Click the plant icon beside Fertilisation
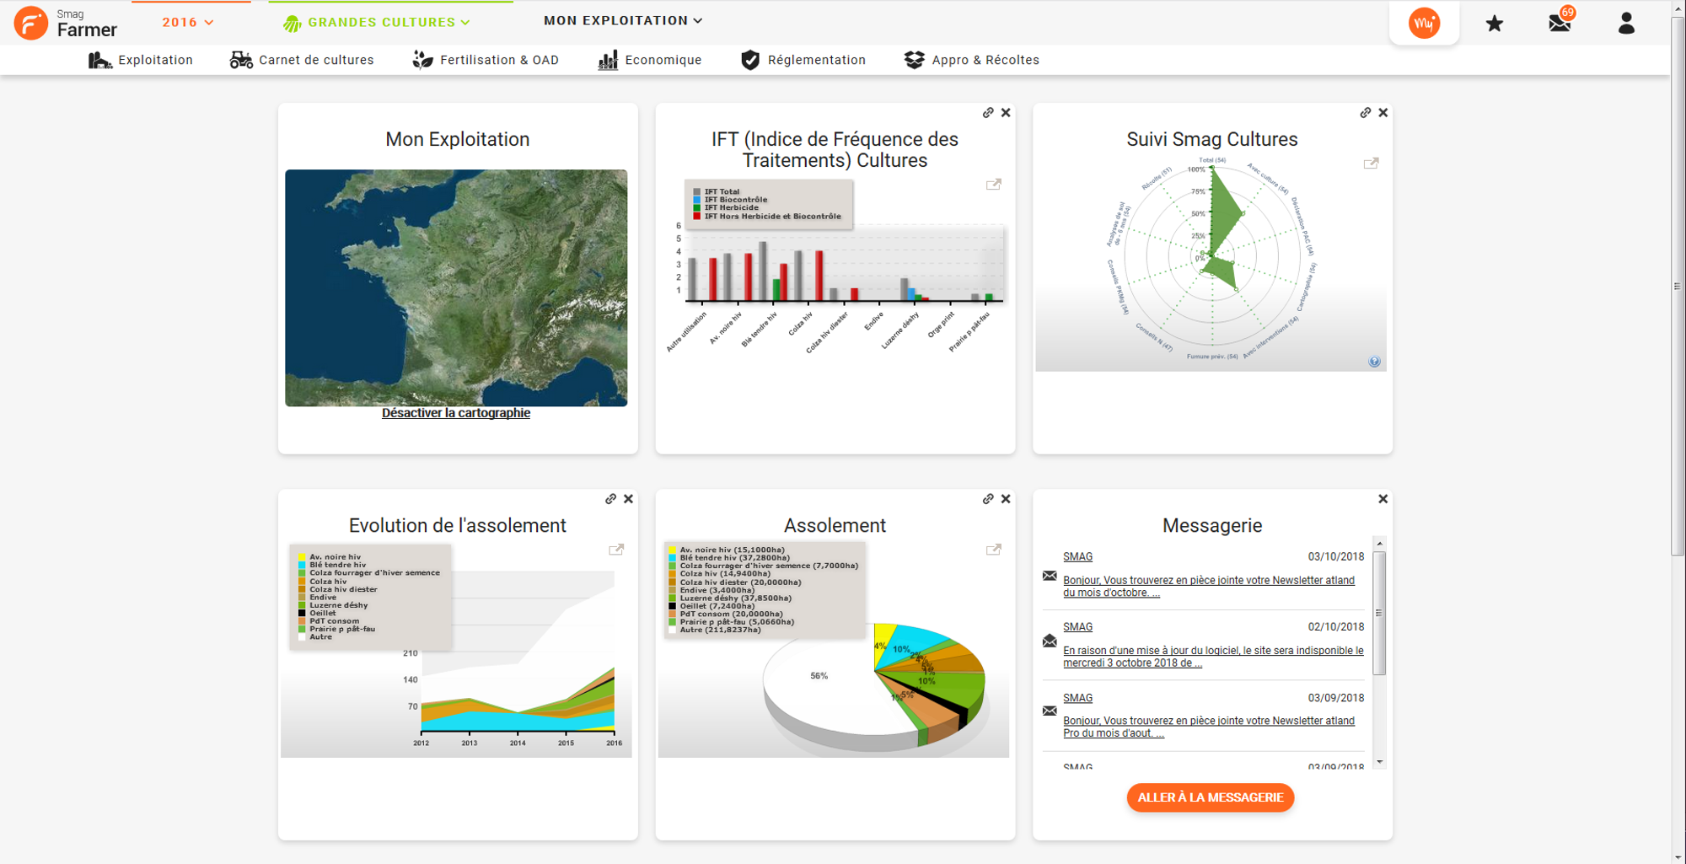 422,60
